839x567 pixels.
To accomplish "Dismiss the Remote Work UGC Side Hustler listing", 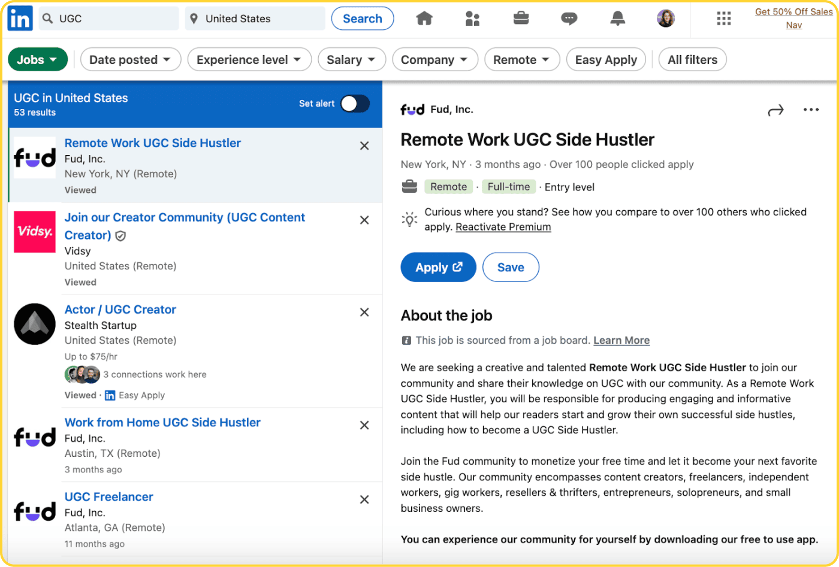I will [364, 145].
